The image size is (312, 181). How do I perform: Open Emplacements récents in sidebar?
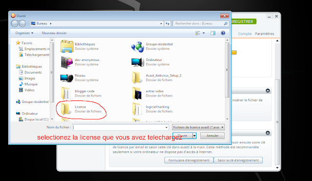point(34,49)
